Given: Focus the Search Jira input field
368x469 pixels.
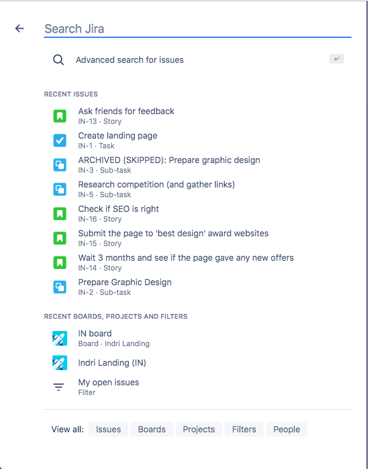Looking at the screenshot, I should click(198, 29).
